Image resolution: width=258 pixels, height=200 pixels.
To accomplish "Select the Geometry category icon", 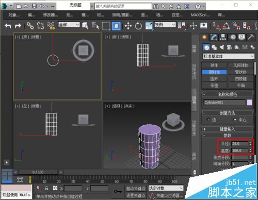I will click(x=206, y=47).
